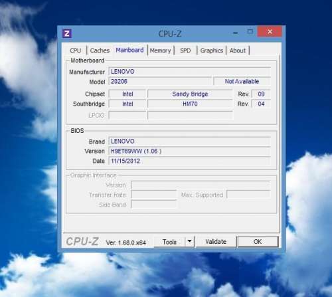Open the About tab

click(x=238, y=50)
